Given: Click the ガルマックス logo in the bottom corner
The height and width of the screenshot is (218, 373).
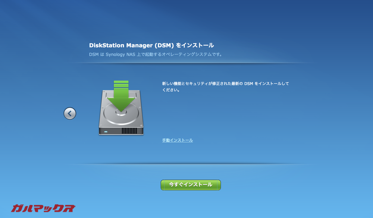Looking at the screenshot, I should tap(44, 209).
